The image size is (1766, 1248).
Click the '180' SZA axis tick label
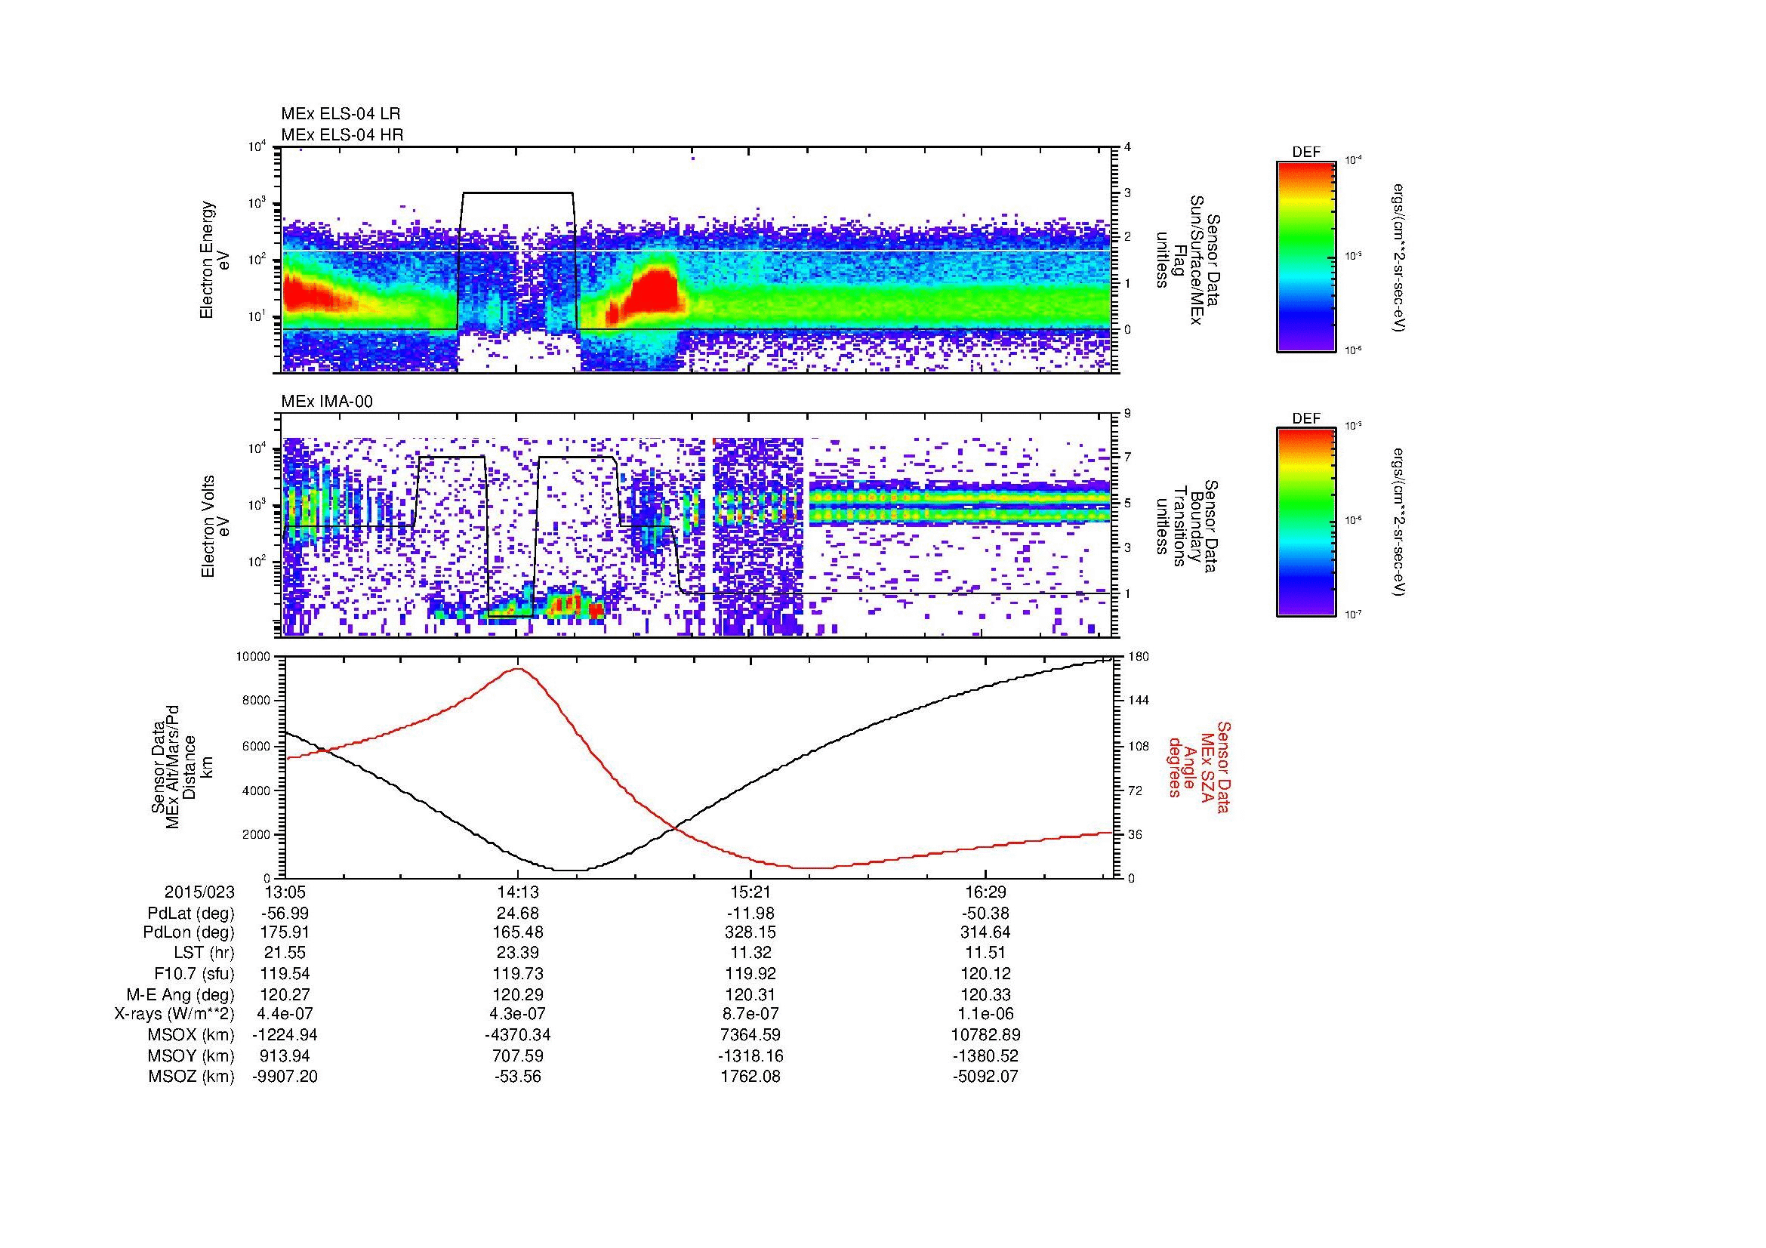pos(1138,657)
